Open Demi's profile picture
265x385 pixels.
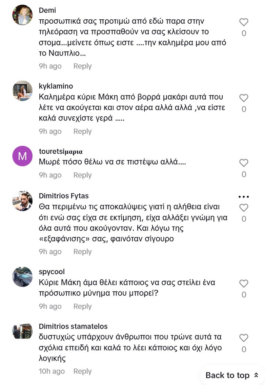22,15
